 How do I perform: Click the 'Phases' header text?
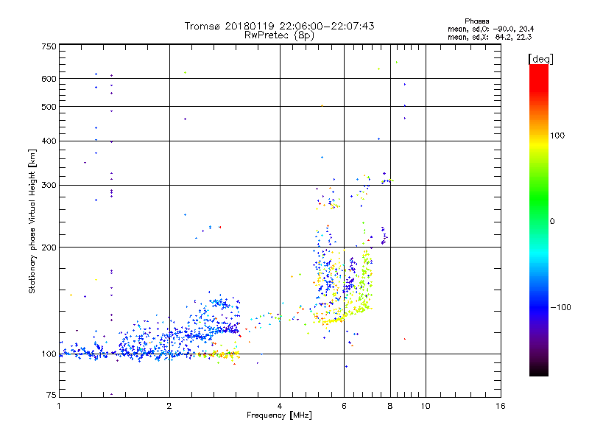coord(476,21)
